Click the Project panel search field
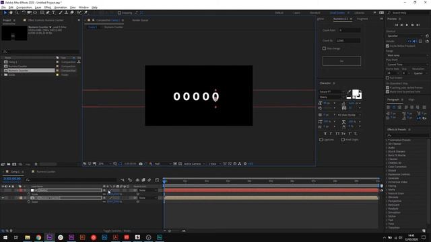Screen dimensions: 431x242 [x=41, y=51]
